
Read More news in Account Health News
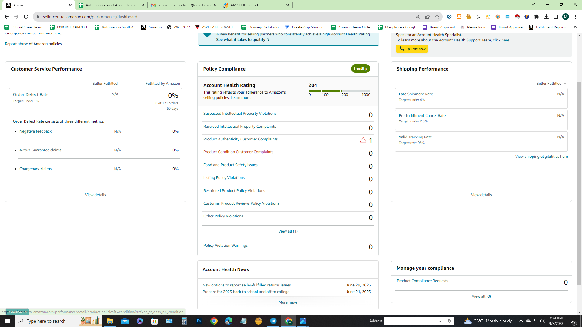(288, 302)
